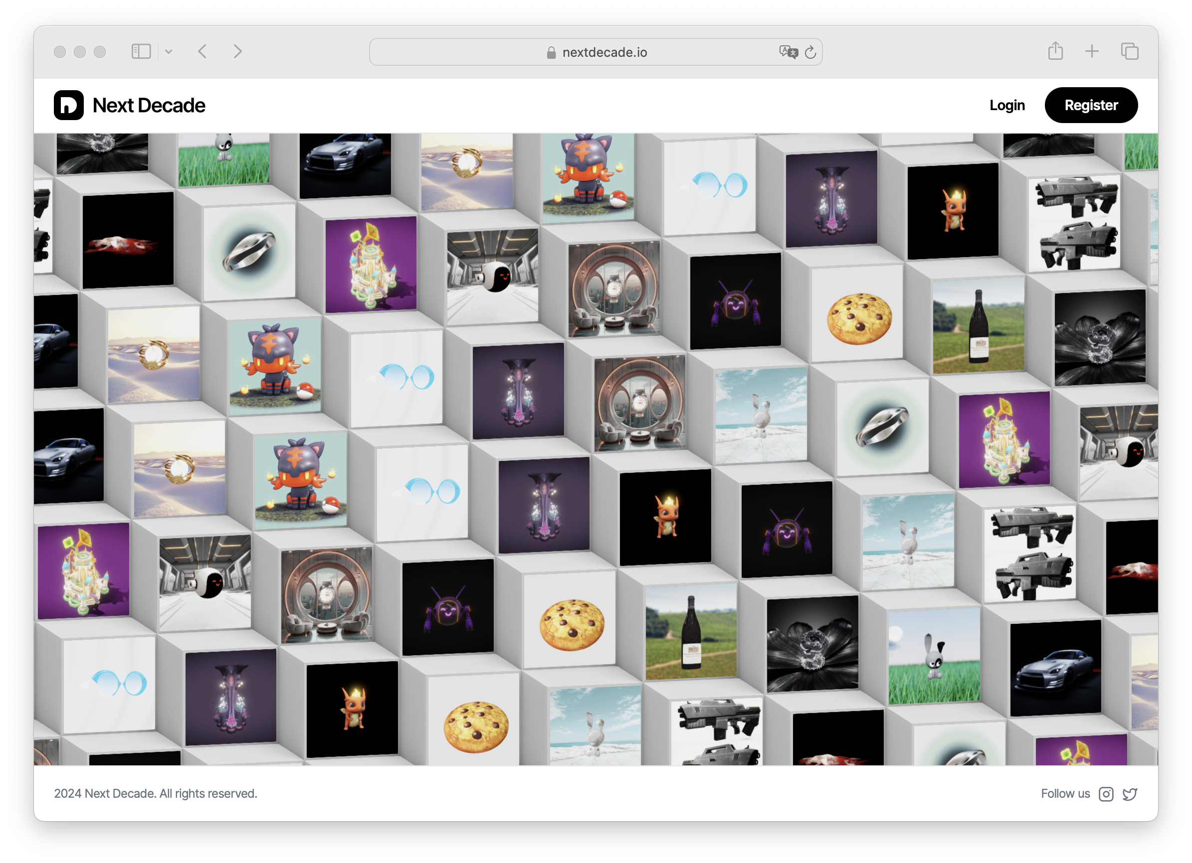
Task: Reload the page with the refresh icon
Action: 810,52
